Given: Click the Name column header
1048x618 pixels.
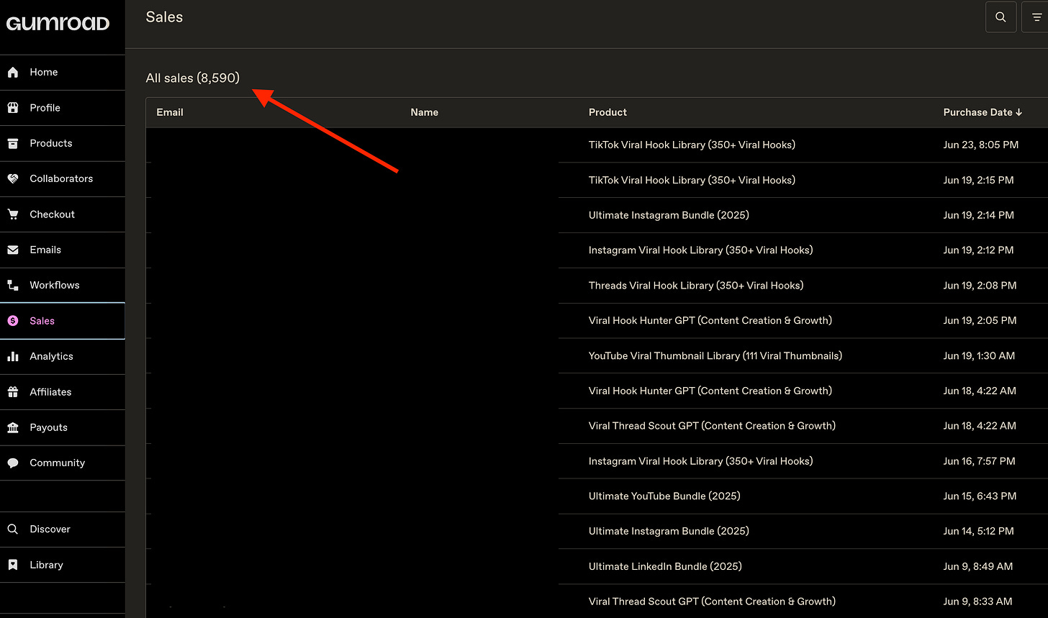Looking at the screenshot, I should (x=424, y=112).
